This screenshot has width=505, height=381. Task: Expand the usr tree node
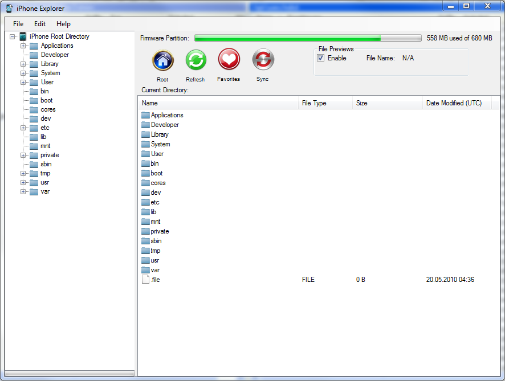point(23,182)
